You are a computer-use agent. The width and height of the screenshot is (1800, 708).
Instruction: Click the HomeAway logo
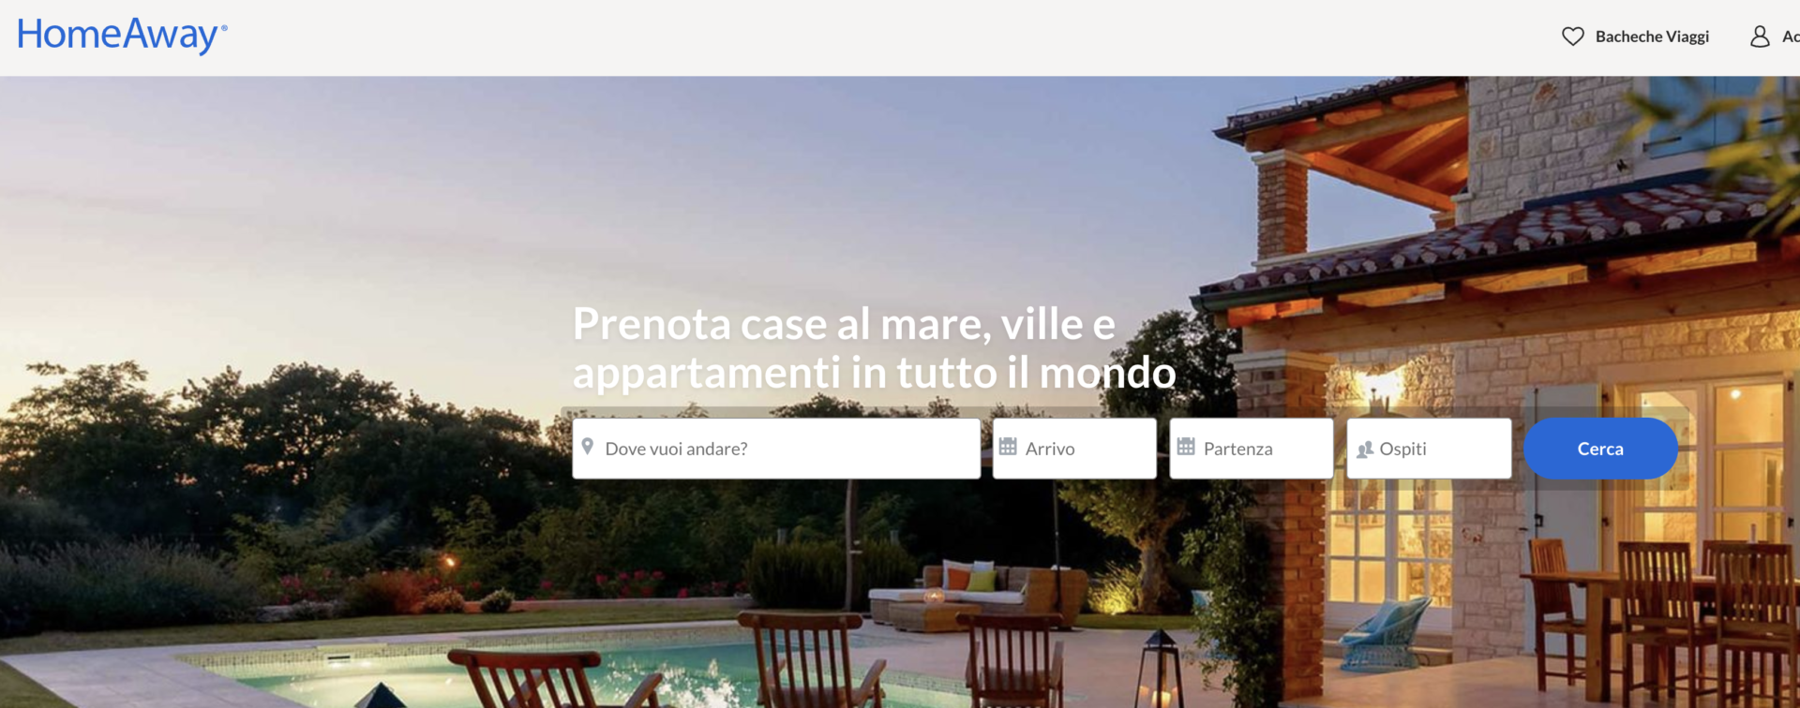pyautogui.click(x=122, y=36)
